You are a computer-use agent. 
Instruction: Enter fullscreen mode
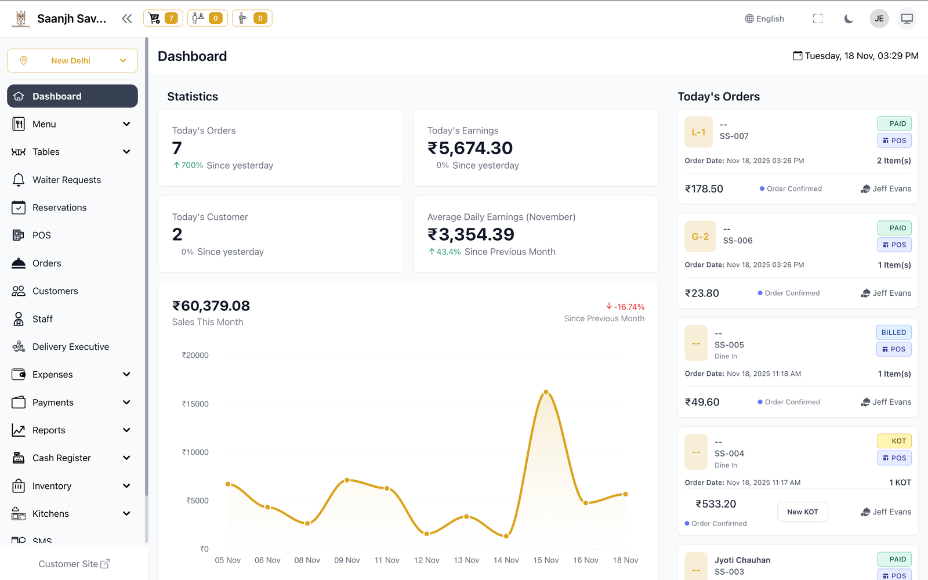[818, 18]
